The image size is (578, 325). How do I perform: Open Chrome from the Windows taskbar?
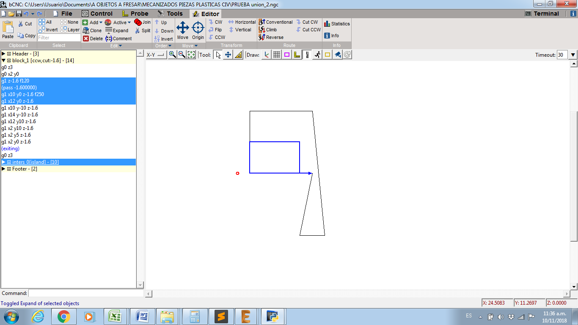tap(63, 316)
